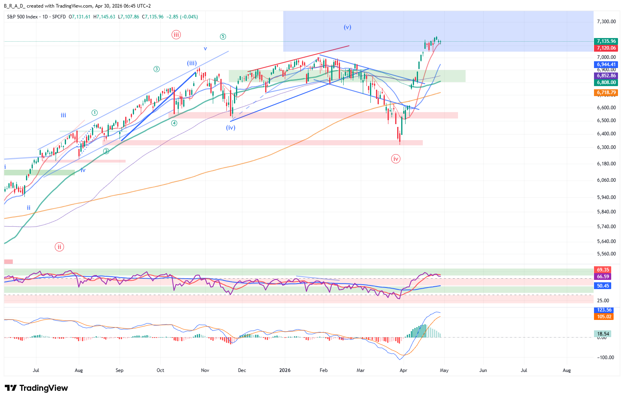The width and height of the screenshot is (624, 400).
Task: Select the blue 6,944.41 price label
Action: click(606, 64)
